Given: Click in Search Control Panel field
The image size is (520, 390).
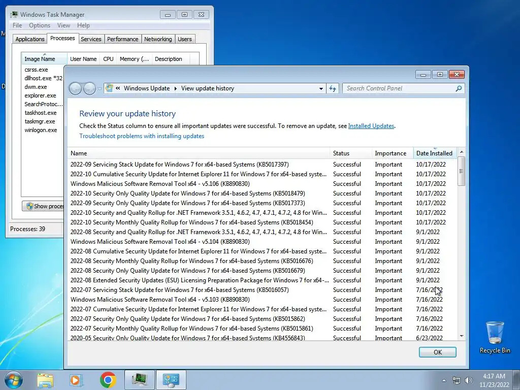Looking at the screenshot, I should [x=400, y=88].
